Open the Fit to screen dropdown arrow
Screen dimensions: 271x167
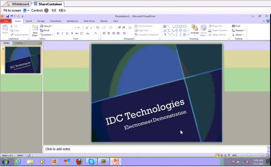(x=28, y=10)
